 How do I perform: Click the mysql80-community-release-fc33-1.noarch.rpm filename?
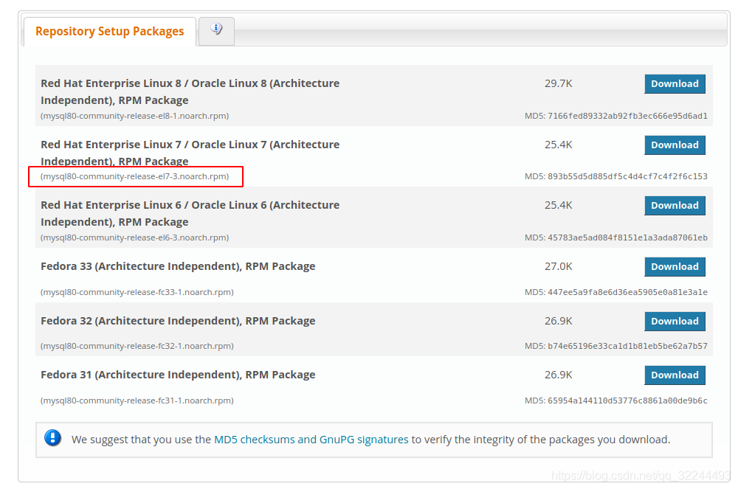tap(137, 292)
